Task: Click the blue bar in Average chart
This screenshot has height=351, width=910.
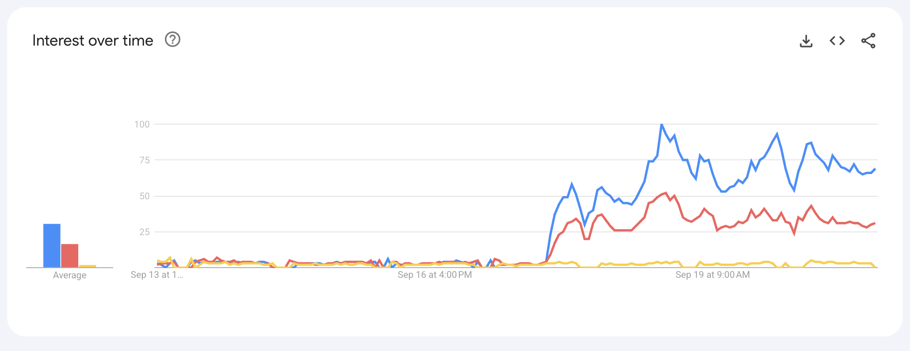Action: point(52,245)
